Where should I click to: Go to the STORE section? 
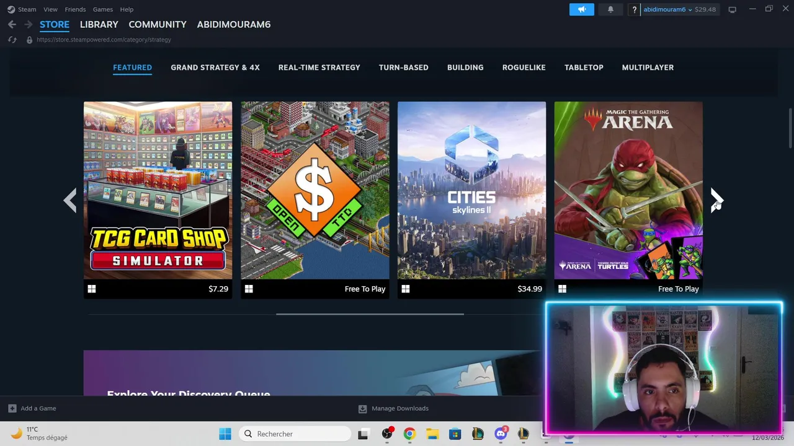55,24
